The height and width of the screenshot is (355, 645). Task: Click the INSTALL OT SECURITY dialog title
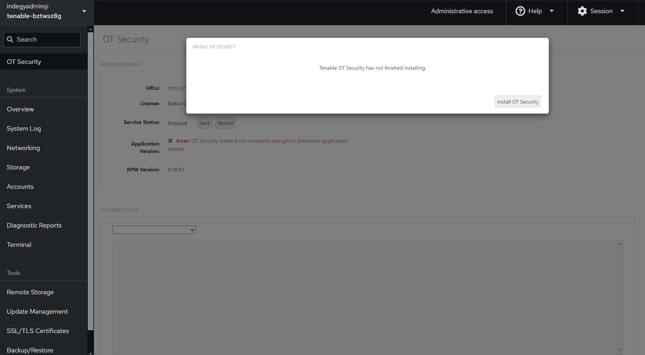[214, 47]
